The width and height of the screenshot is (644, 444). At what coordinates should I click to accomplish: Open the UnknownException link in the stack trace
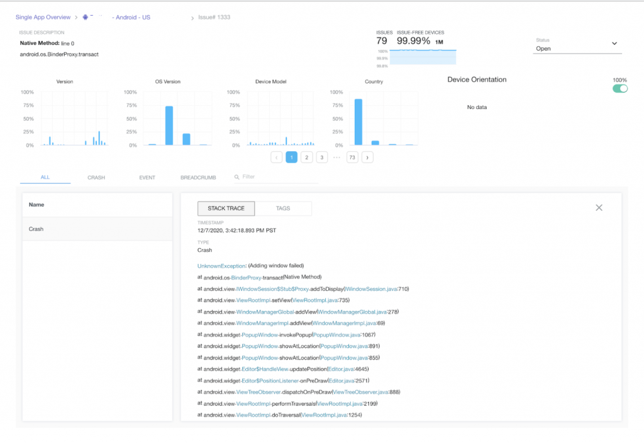221,266
